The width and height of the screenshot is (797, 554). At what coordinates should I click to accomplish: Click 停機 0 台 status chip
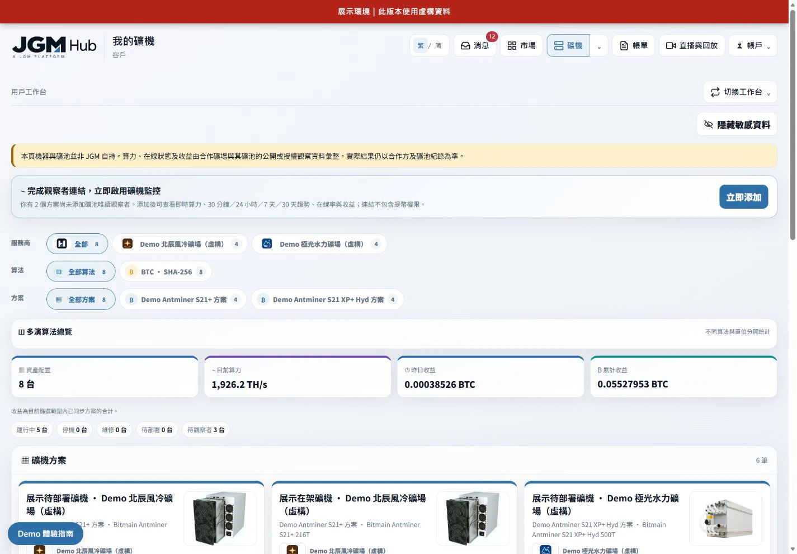(x=74, y=430)
